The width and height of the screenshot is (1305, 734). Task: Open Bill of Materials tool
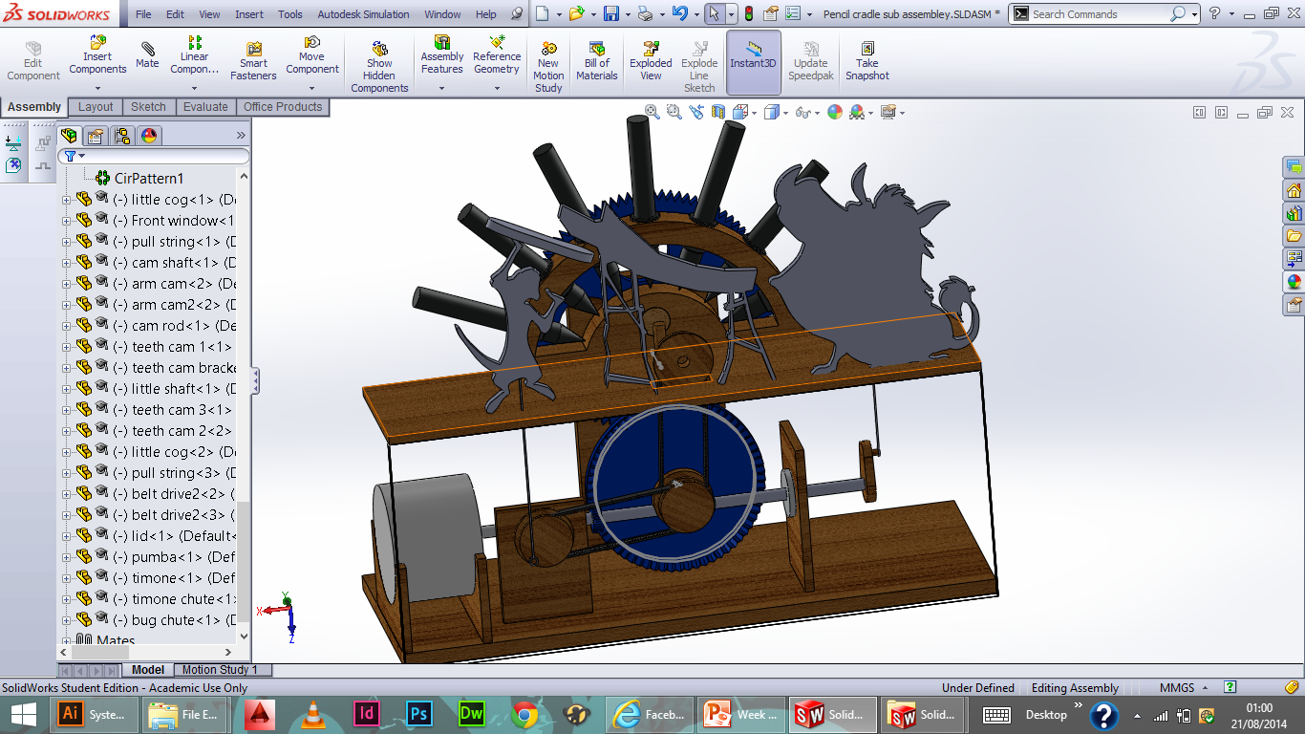[596, 49]
